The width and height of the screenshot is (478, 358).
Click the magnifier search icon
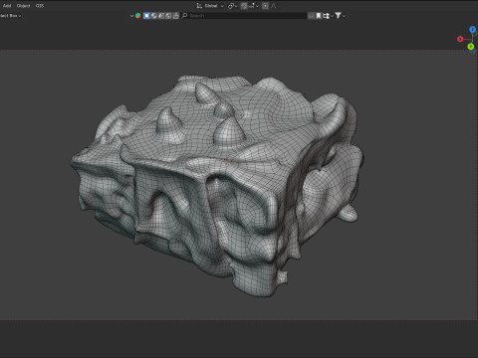point(185,16)
